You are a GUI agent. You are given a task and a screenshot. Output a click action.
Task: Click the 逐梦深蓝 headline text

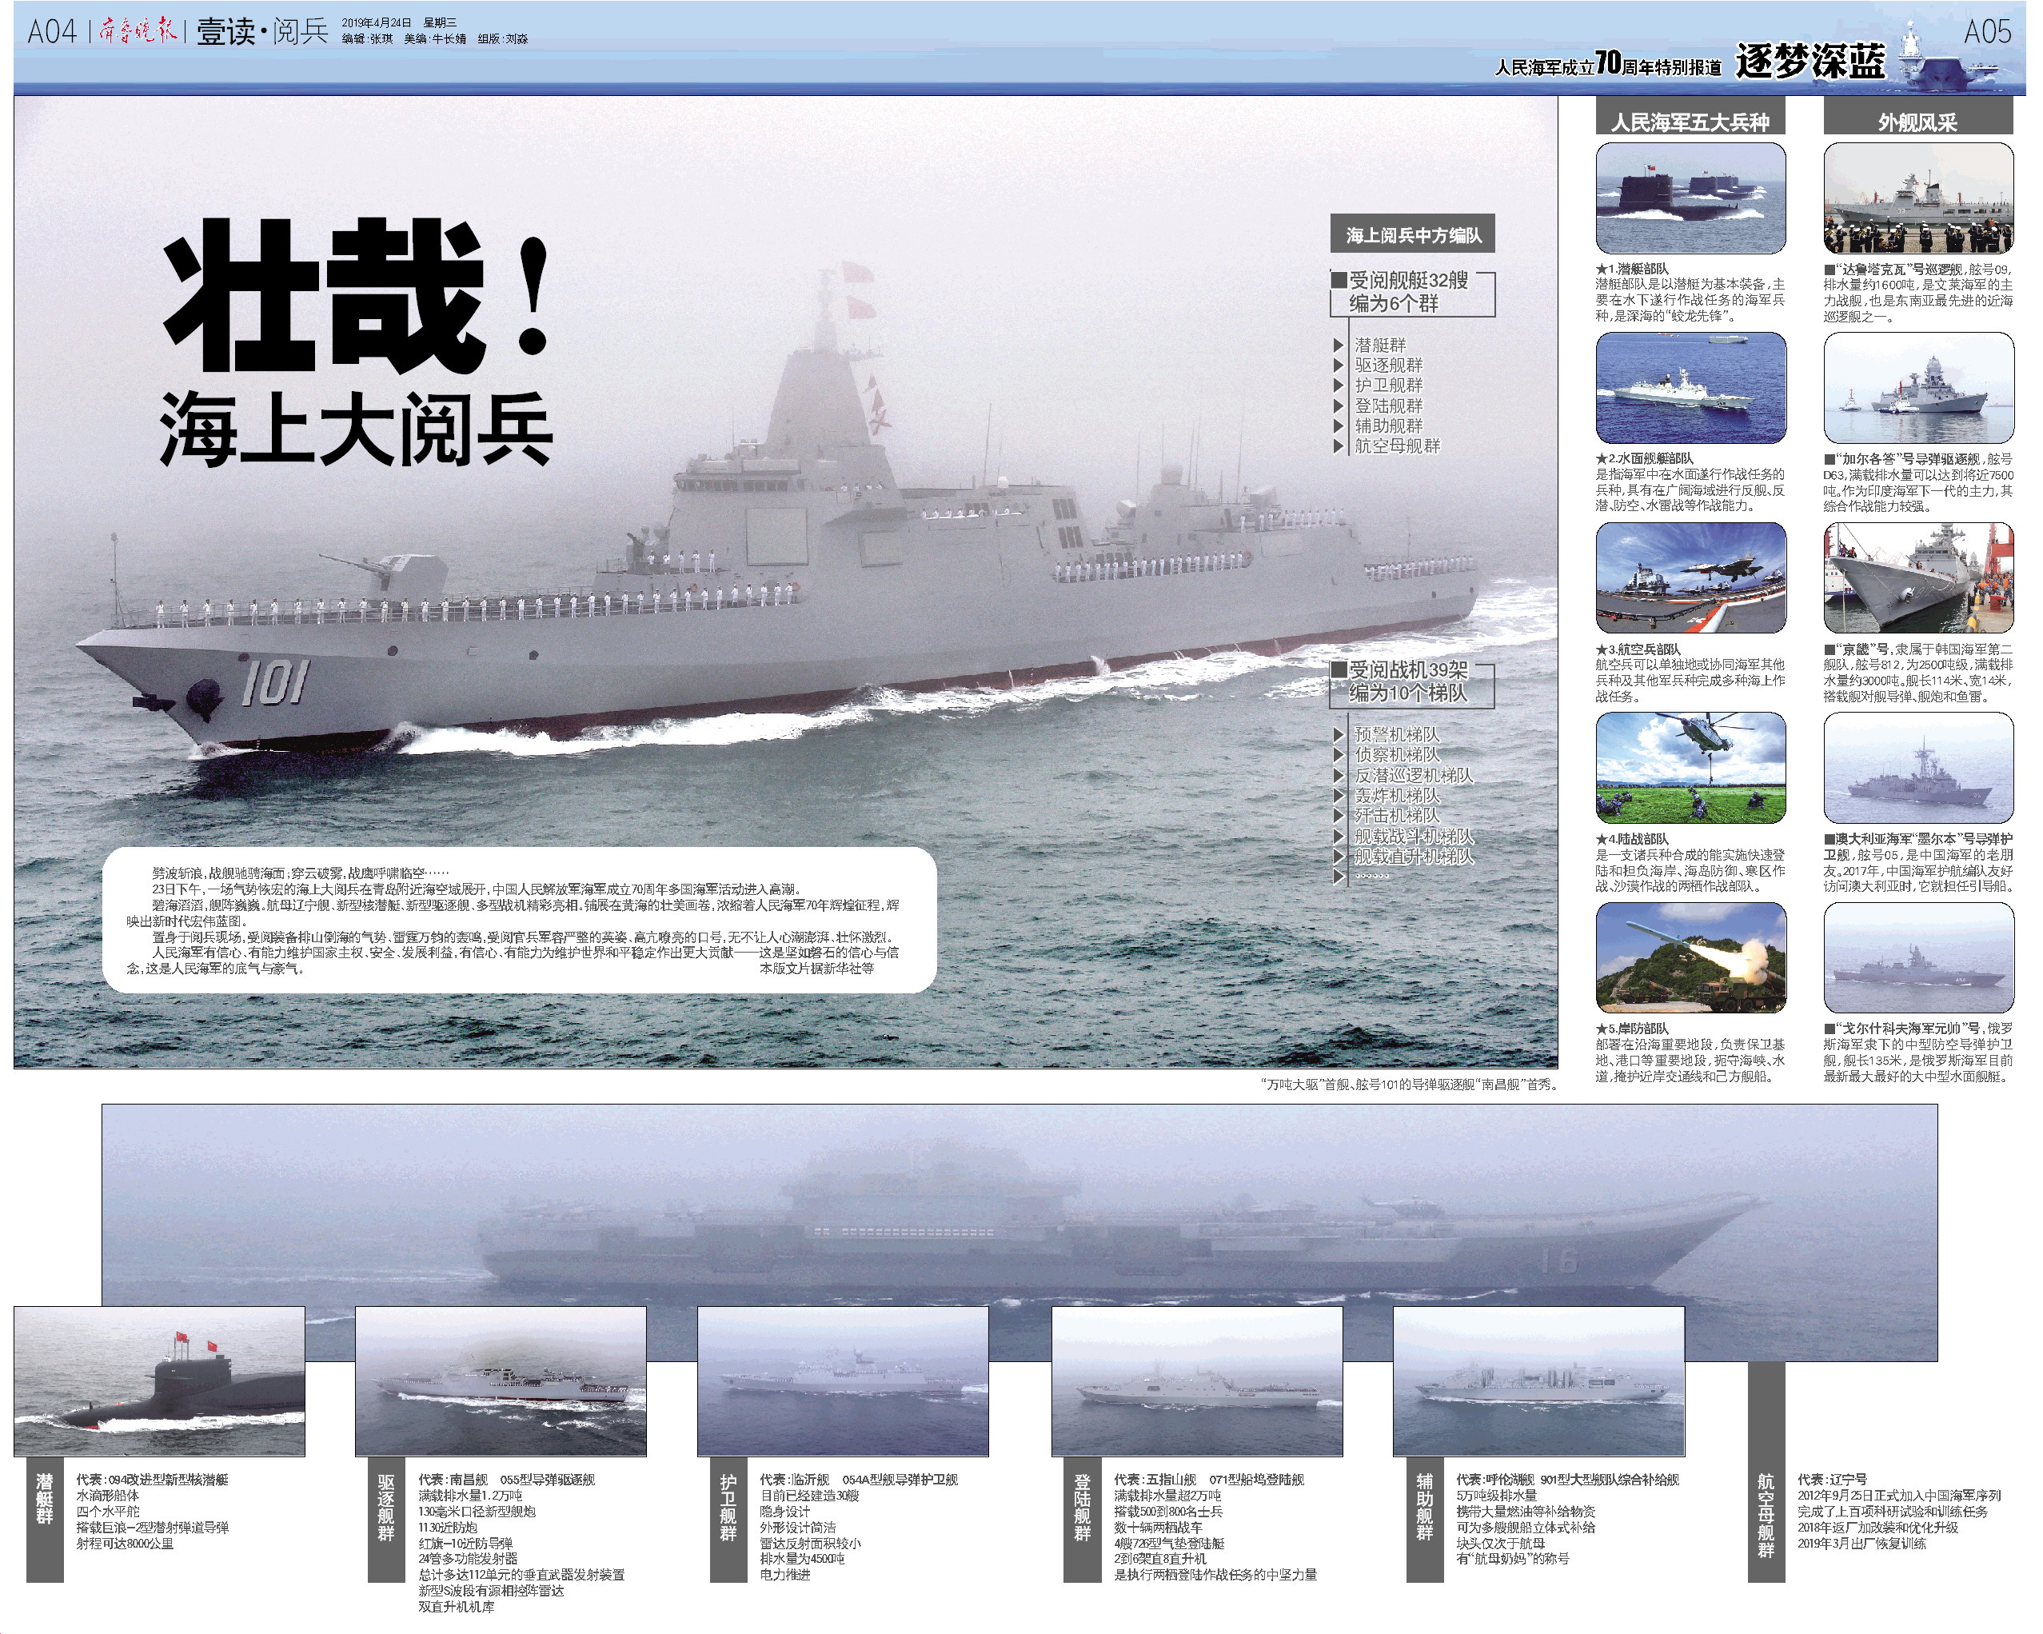click(x=1811, y=62)
